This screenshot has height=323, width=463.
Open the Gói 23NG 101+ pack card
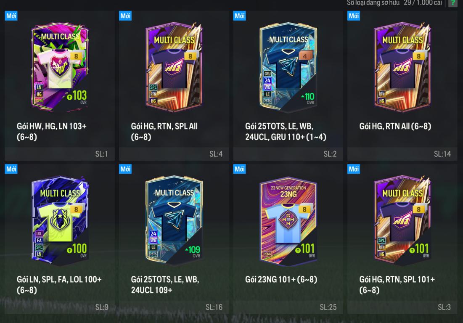[288, 239]
